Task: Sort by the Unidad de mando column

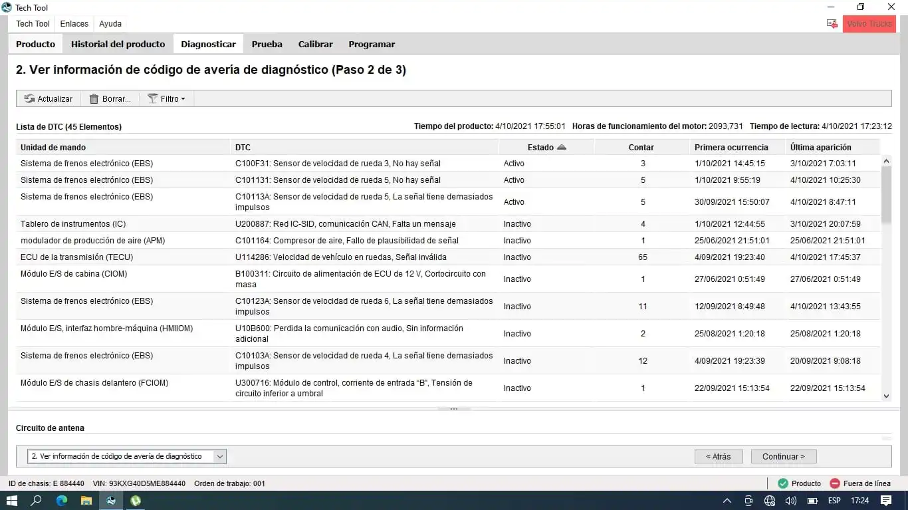Action: coord(124,147)
